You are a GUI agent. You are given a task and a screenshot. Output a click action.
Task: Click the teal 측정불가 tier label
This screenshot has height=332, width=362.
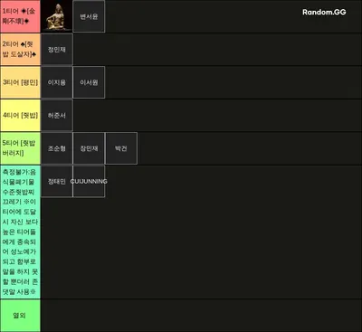tap(20, 232)
